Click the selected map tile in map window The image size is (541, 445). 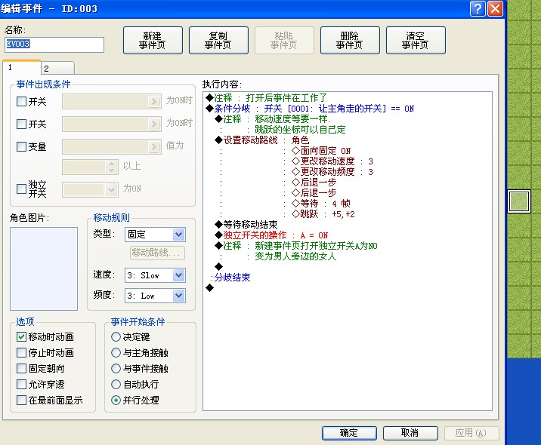519,201
